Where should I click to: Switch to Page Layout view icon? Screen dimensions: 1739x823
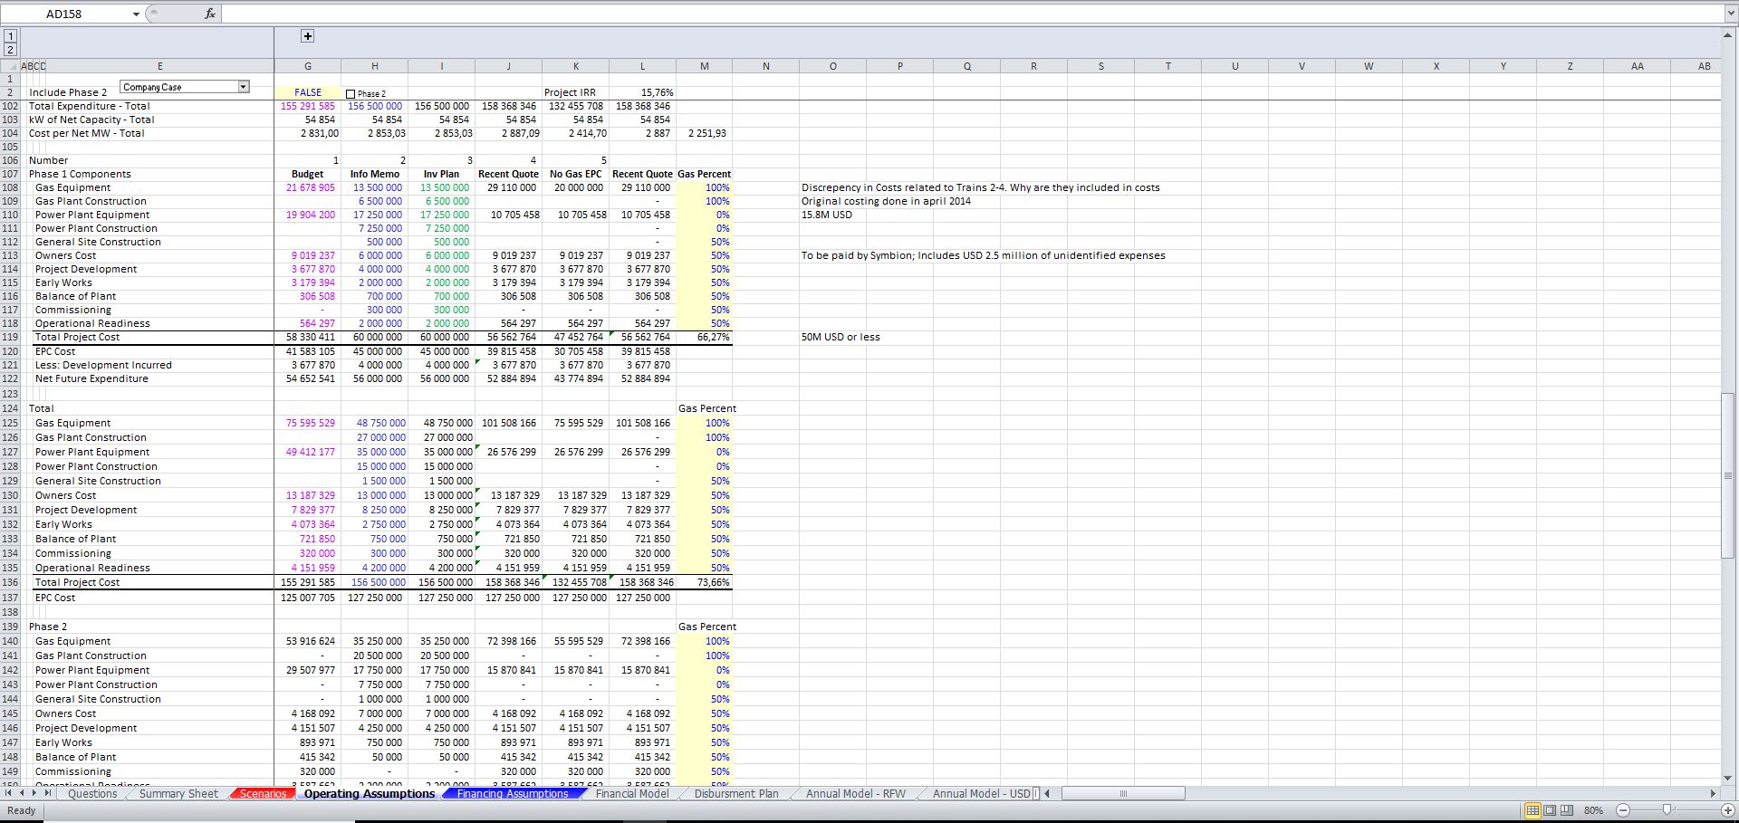coord(1550,810)
